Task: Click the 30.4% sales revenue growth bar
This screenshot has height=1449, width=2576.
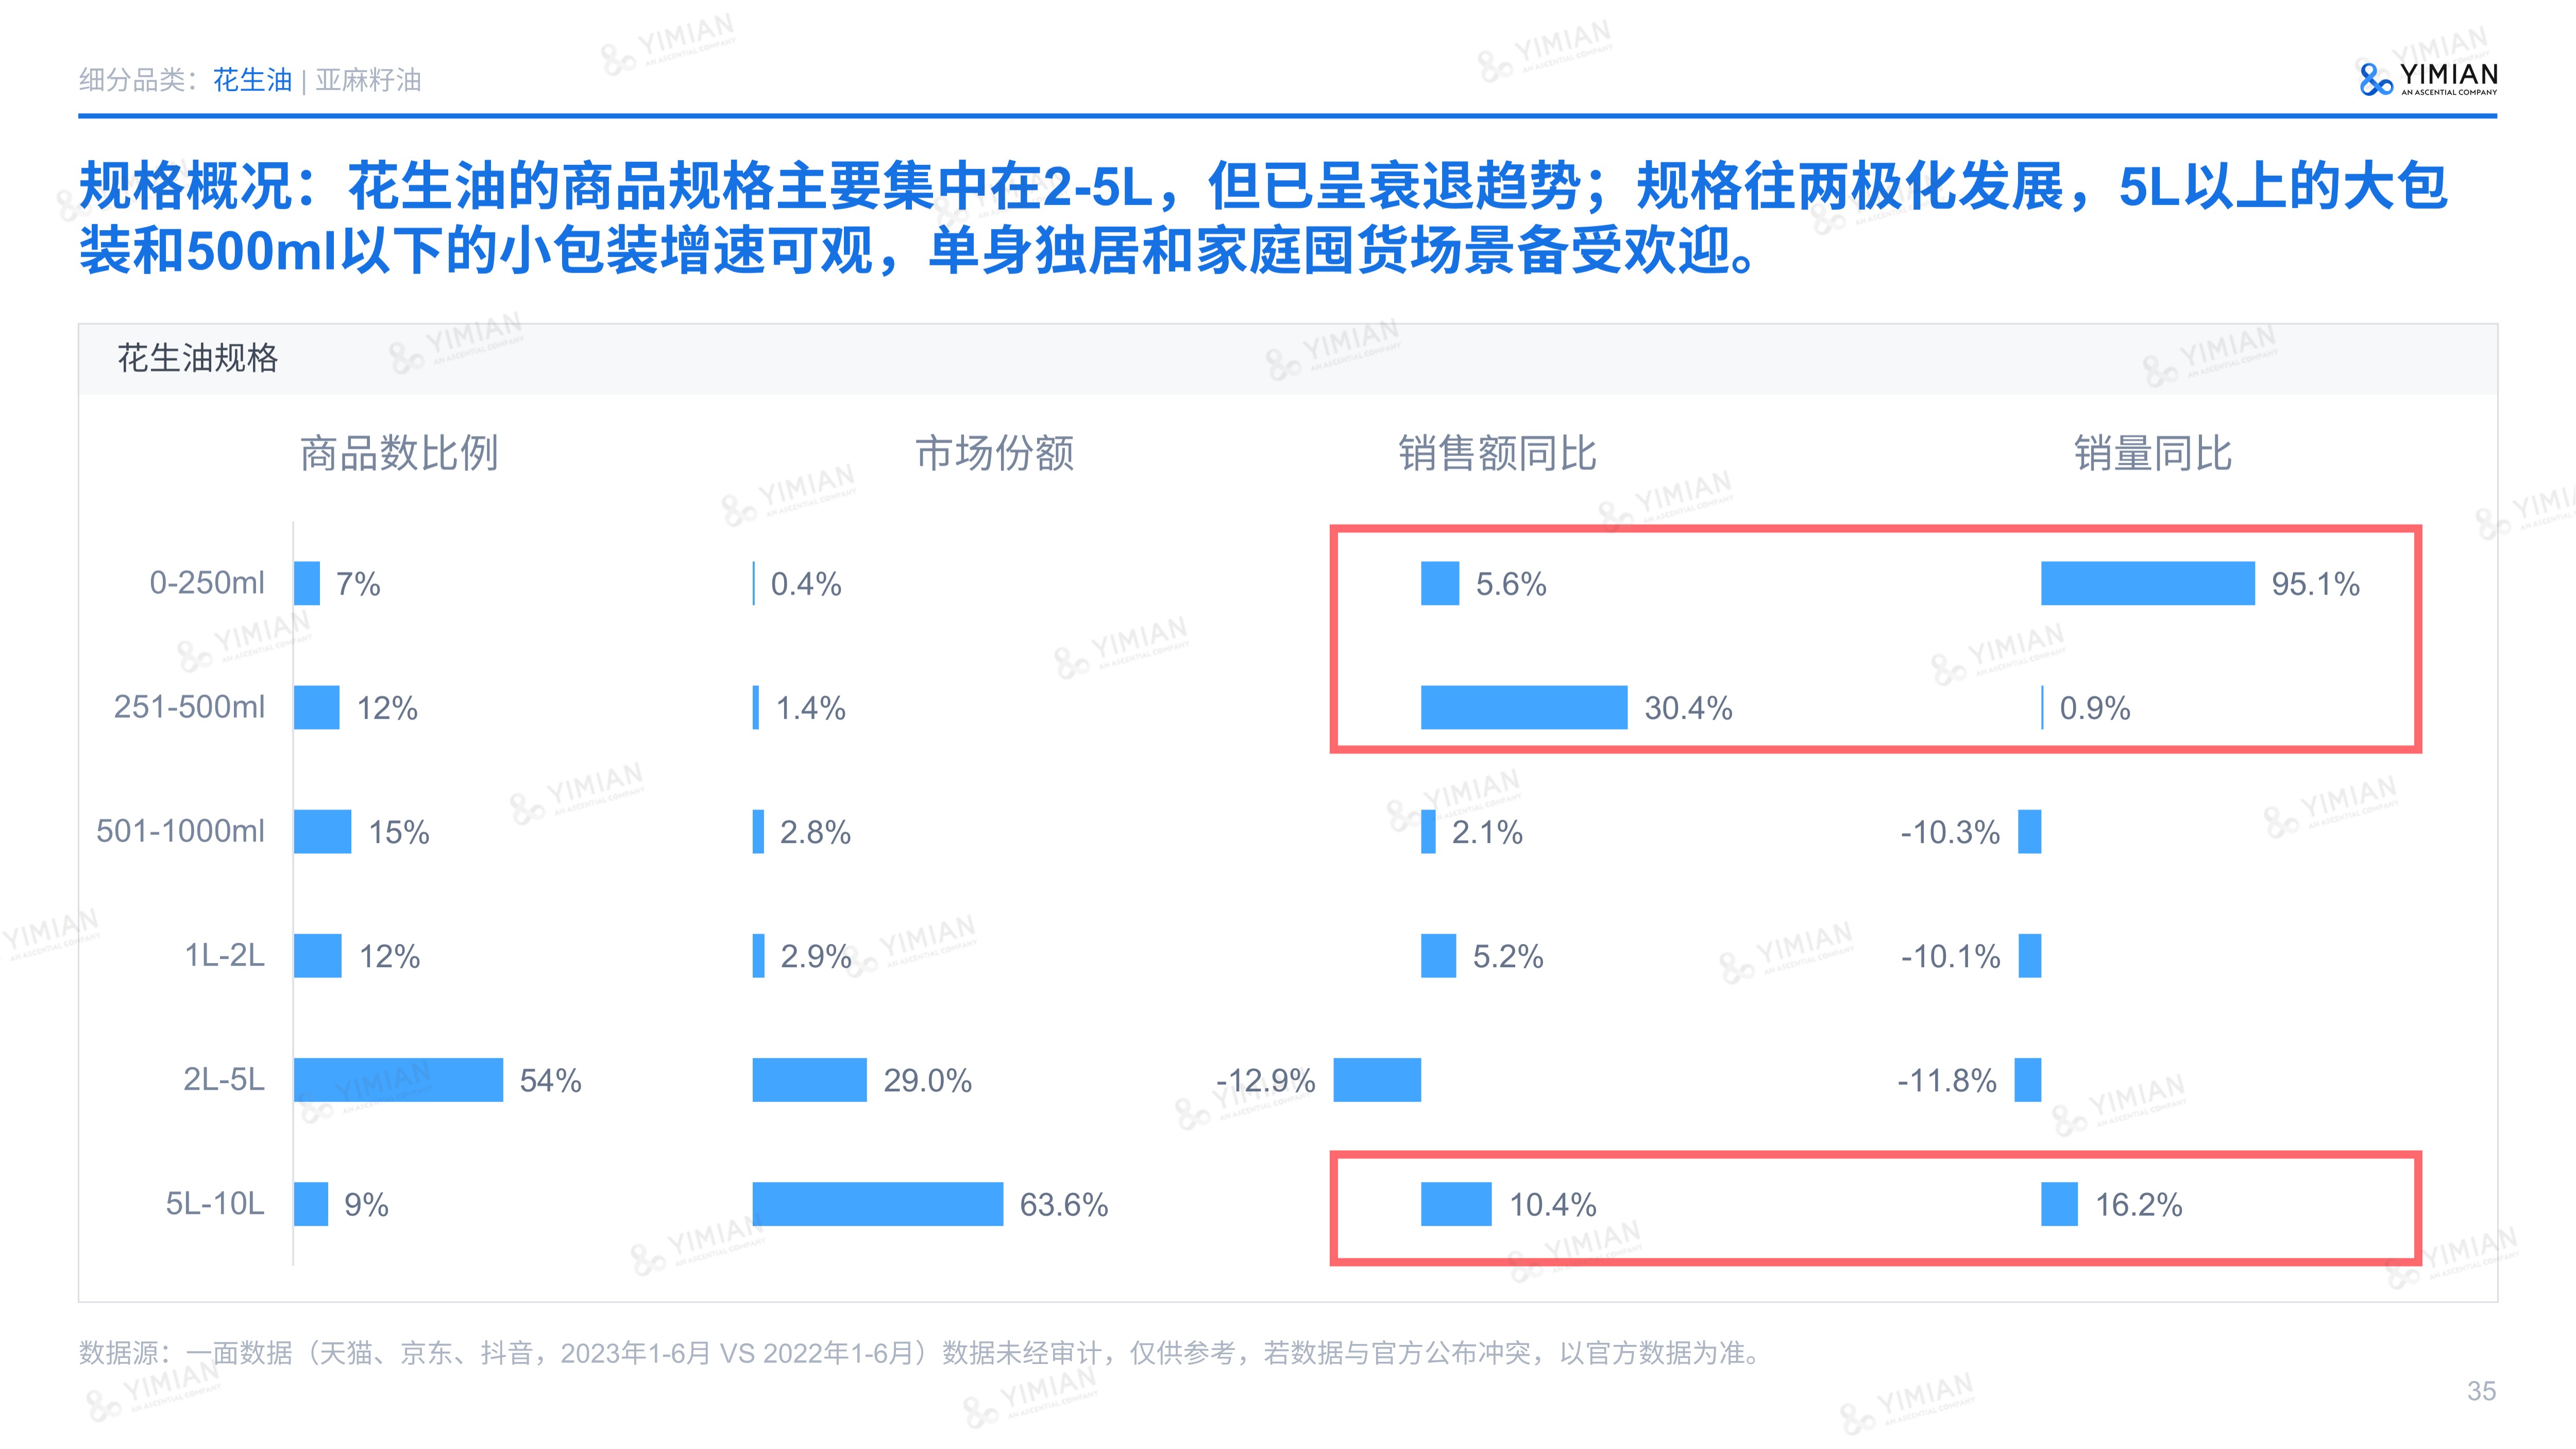Action: pos(1523,707)
